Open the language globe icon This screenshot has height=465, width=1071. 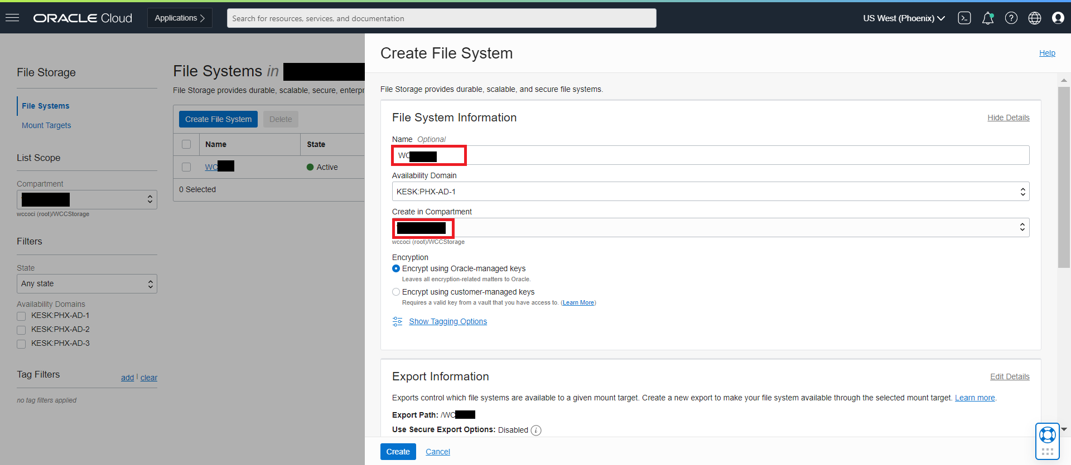coord(1035,18)
